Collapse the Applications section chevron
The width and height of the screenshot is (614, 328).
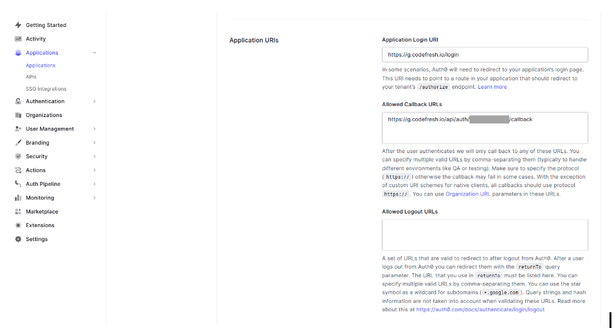(x=95, y=53)
